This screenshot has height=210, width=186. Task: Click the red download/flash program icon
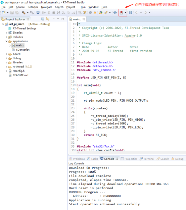click(x=122, y=13)
